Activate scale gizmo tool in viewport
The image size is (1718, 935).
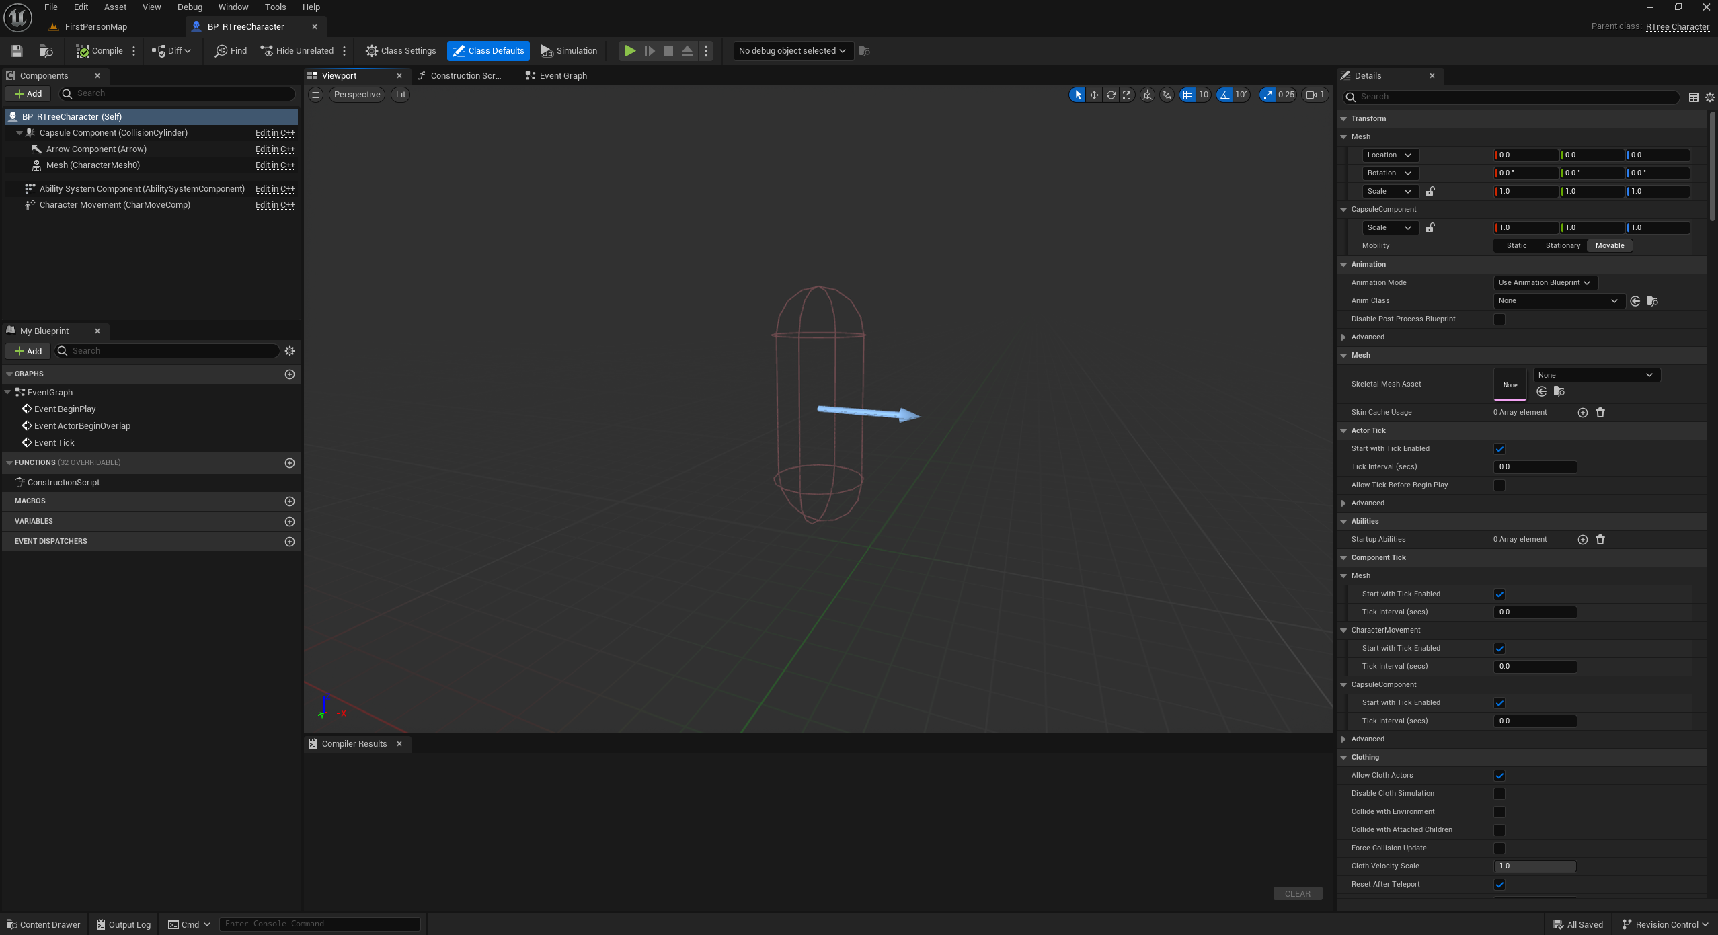[x=1127, y=95]
